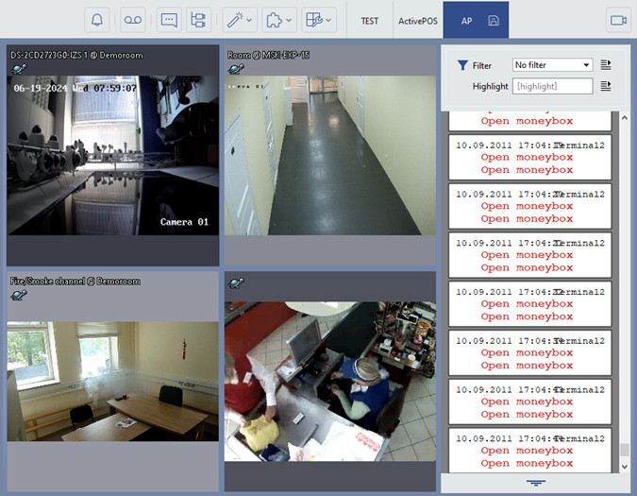
Task: Click the alarm bell icon
Action: [98, 20]
